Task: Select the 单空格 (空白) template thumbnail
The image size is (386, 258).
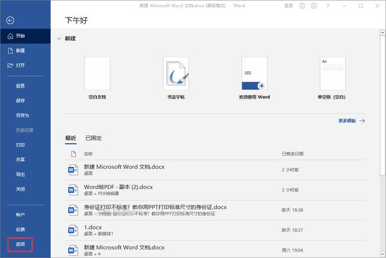Action: [333, 74]
